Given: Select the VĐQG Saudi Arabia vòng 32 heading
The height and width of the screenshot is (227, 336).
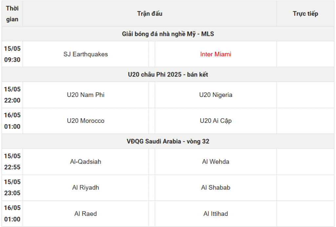Looking at the screenshot, I should (x=168, y=141).
